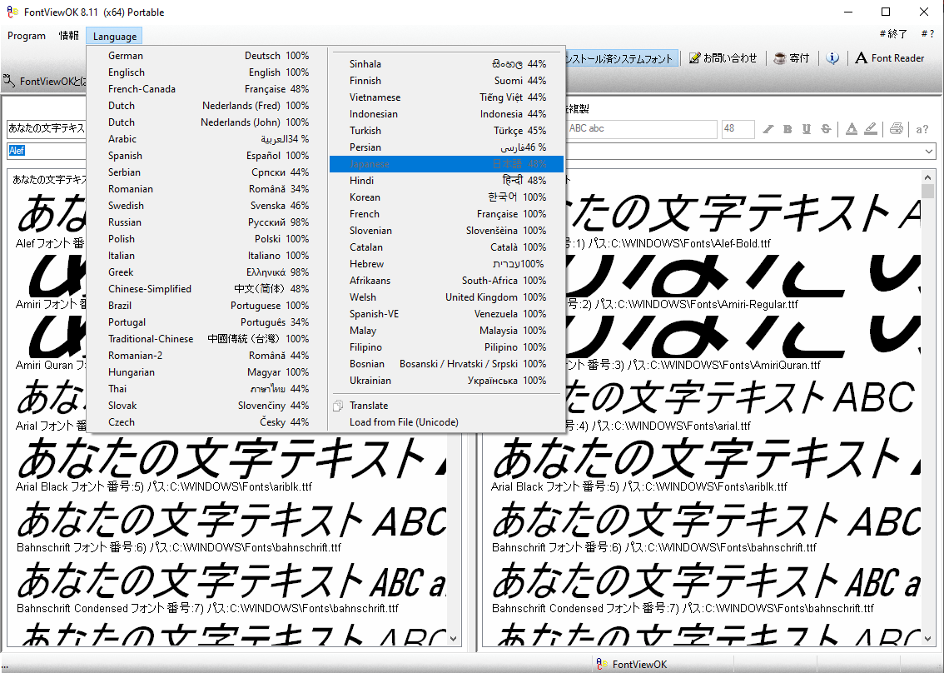Choose Dutch Nederlands (Fred) entry
This screenshot has width=944, height=673.
coord(208,106)
